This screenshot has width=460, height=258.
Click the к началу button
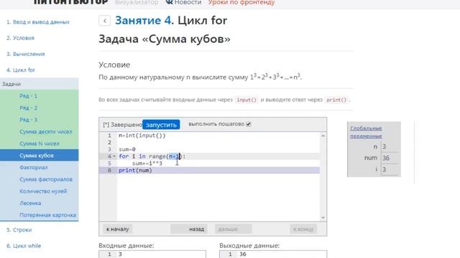117,229
